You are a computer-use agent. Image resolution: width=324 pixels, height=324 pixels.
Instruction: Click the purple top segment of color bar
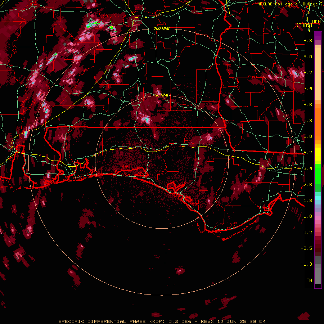318,36
